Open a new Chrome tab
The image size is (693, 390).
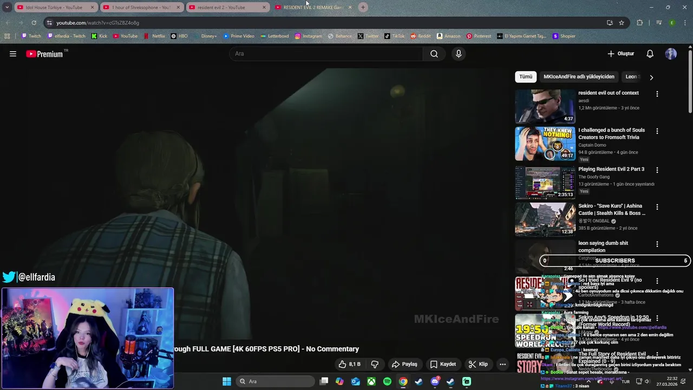pyautogui.click(x=363, y=7)
